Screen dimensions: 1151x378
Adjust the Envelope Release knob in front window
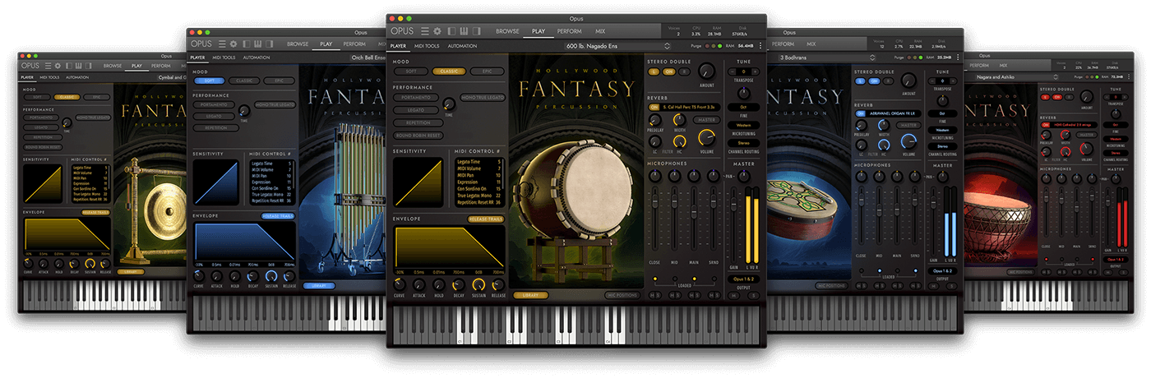tap(498, 284)
